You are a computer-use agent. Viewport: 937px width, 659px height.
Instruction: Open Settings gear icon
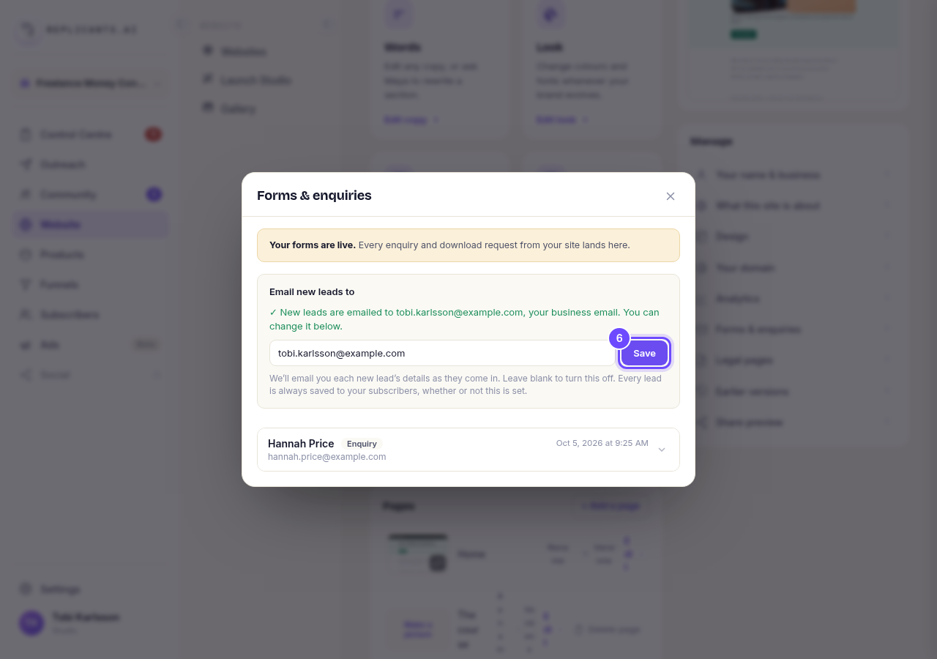coord(26,589)
